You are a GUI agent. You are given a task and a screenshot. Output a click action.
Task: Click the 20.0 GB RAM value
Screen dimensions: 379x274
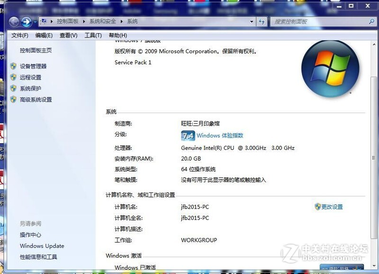[191, 159]
